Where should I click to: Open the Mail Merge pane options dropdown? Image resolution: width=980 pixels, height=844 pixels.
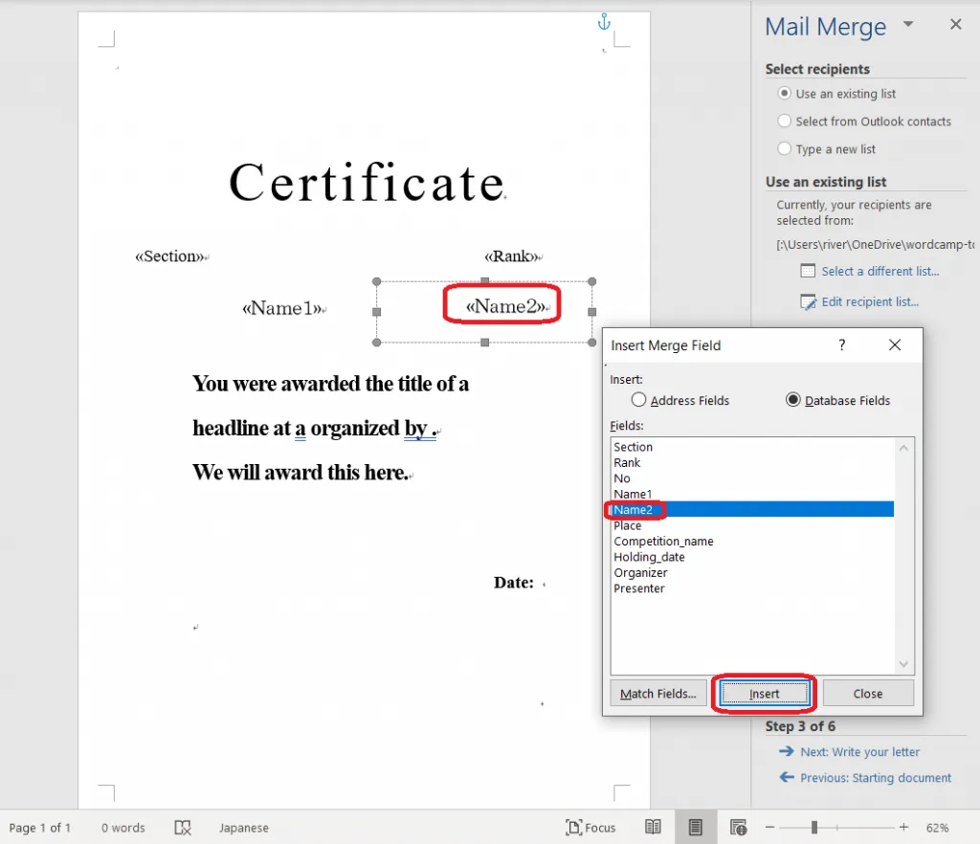(908, 25)
